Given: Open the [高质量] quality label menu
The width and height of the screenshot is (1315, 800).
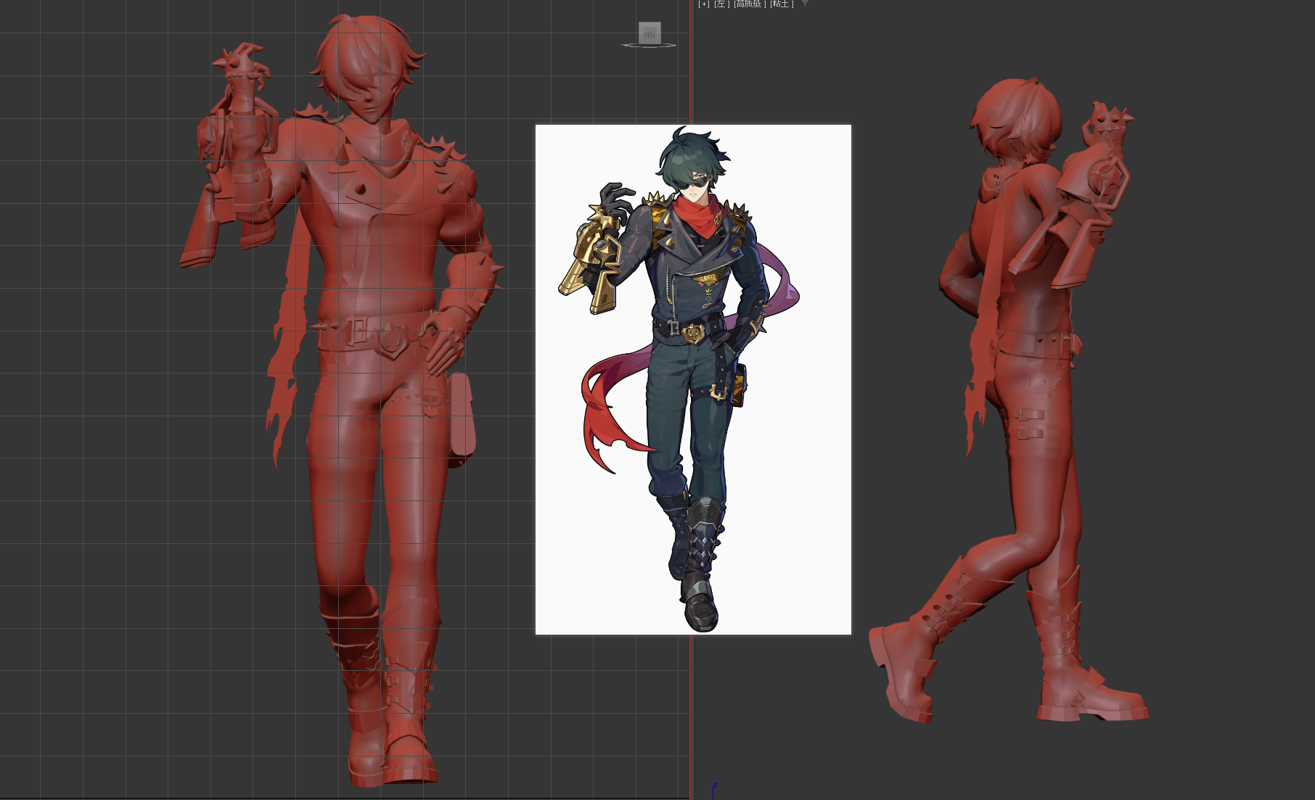Looking at the screenshot, I should coord(750,4).
